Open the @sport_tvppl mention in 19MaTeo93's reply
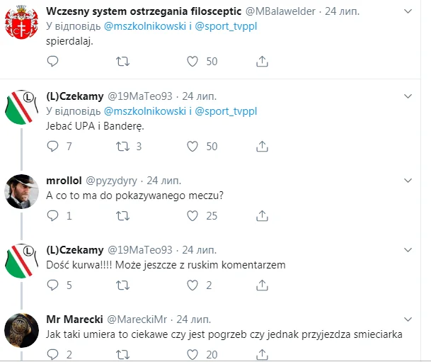This screenshot has width=431, height=362. (x=226, y=111)
